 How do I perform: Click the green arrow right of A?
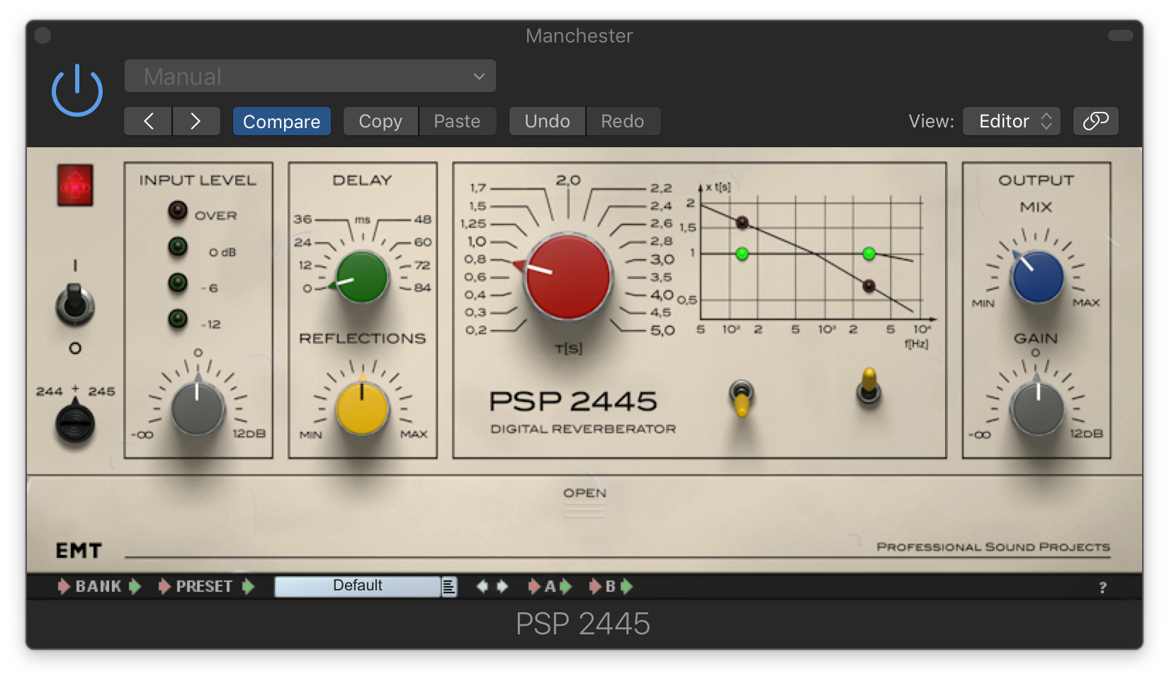click(x=565, y=586)
